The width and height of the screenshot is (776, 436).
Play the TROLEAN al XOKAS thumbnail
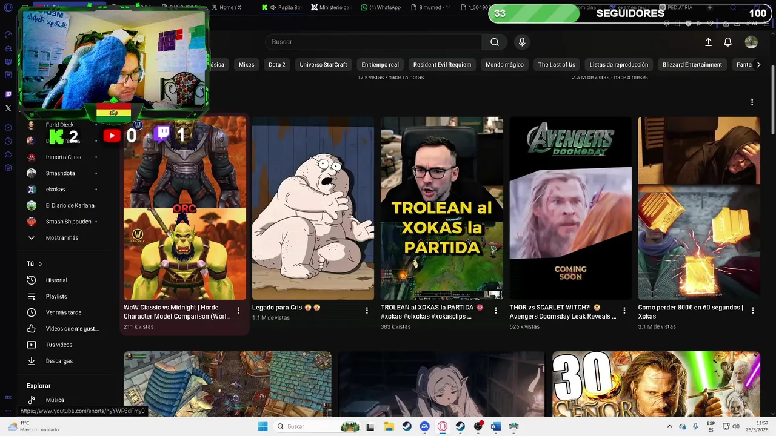click(441, 208)
